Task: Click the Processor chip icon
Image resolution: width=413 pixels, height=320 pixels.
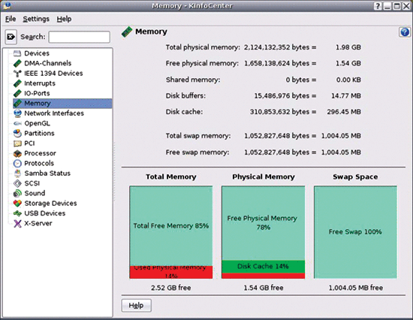Action: 17,153
